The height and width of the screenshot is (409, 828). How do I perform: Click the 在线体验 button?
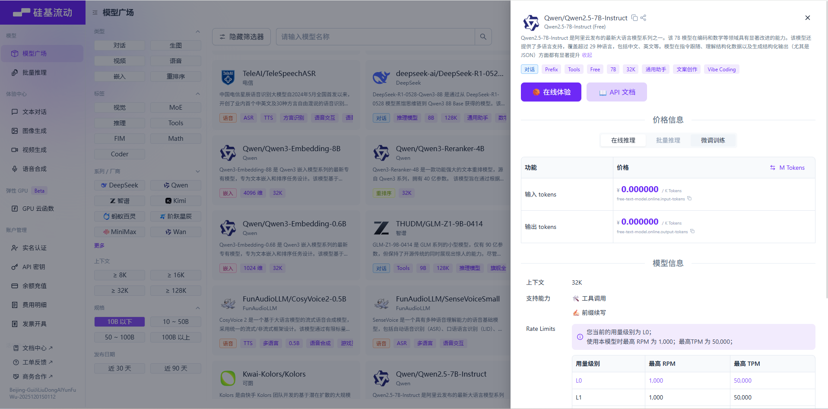[551, 92]
